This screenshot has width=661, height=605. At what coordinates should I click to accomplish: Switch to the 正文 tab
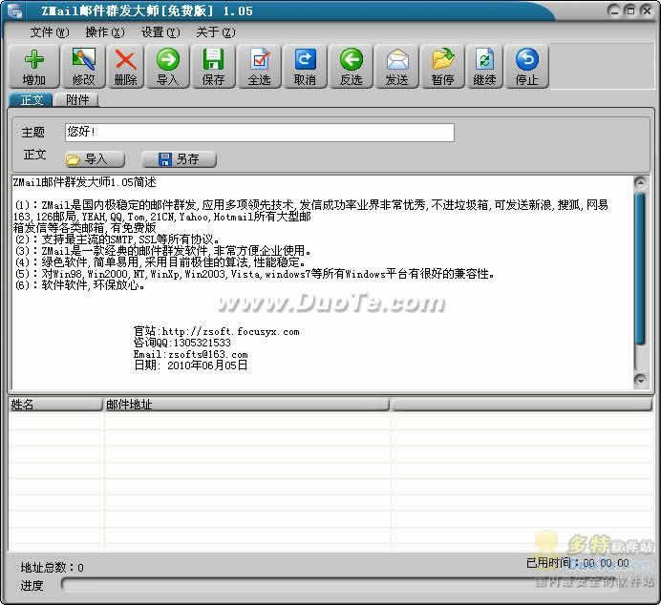coord(32,100)
